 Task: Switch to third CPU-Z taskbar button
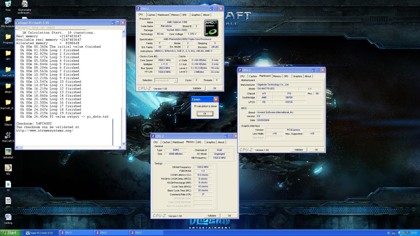pos(146,233)
